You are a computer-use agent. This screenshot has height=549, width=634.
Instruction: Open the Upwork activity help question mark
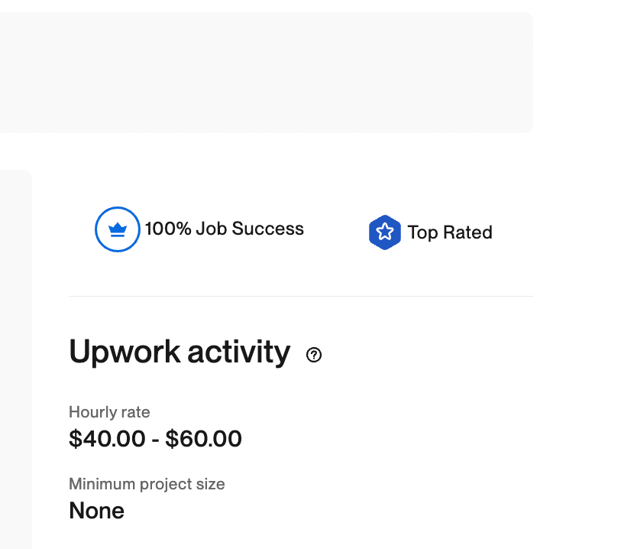click(x=314, y=355)
